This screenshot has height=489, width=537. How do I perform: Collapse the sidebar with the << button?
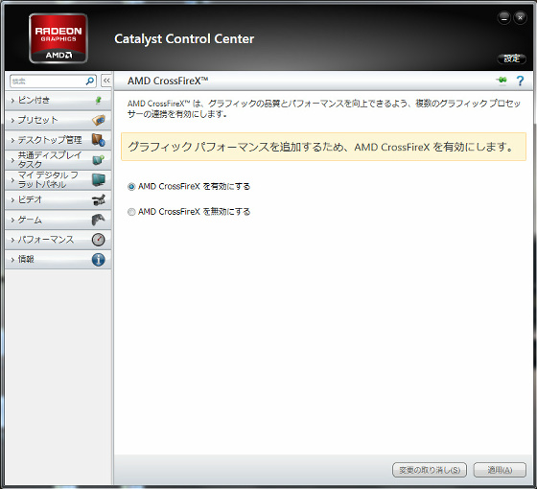click(106, 81)
